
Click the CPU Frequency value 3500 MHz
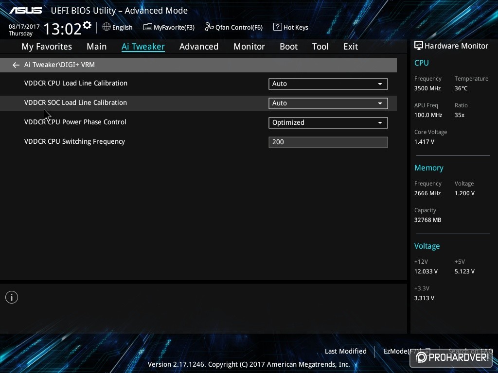click(427, 88)
